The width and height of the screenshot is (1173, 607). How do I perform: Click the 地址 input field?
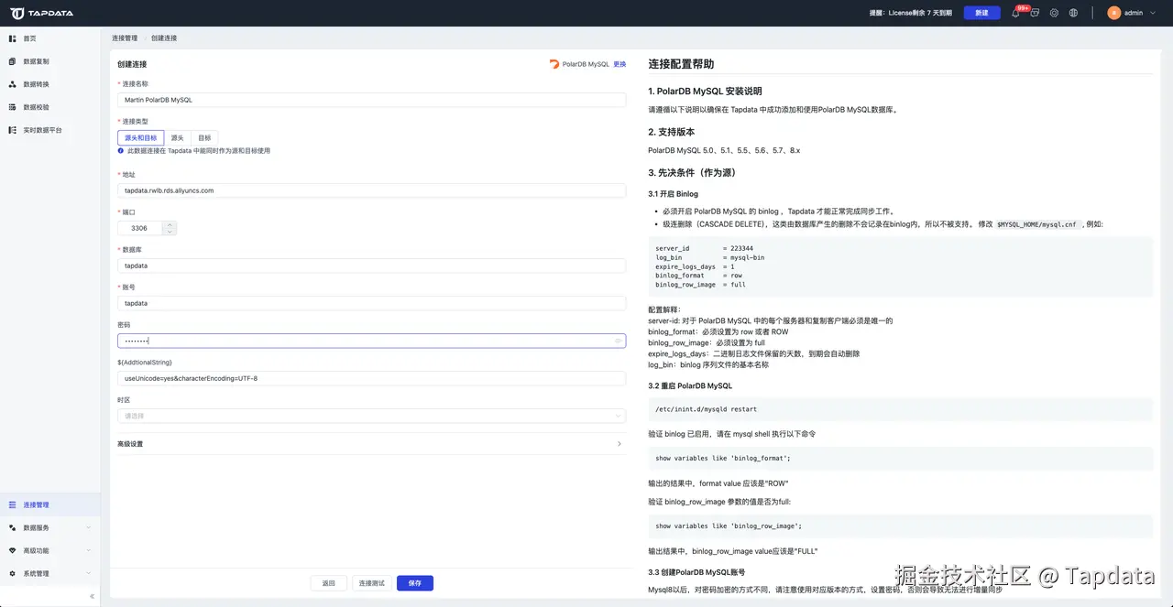click(x=371, y=190)
